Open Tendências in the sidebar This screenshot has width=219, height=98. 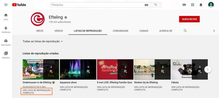point(6,30)
